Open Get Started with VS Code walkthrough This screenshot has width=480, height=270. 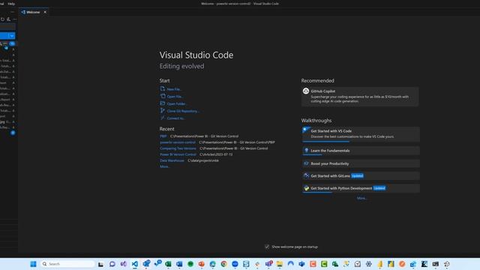click(361, 134)
